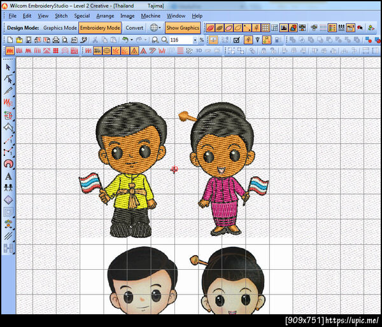The image size is (382, 327).
Task: Open the Machine menu
Action: pos(150,16)
